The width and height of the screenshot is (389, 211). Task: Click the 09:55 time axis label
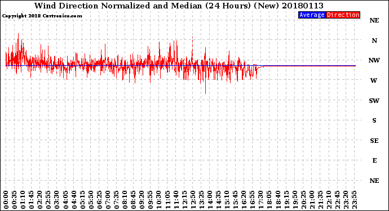(151, 200)
